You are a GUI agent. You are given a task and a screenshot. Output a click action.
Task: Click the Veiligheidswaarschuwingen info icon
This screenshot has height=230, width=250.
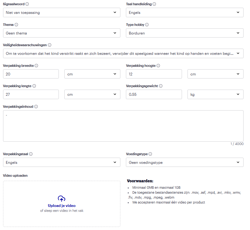pyautogui.click(x=50, y=45)
